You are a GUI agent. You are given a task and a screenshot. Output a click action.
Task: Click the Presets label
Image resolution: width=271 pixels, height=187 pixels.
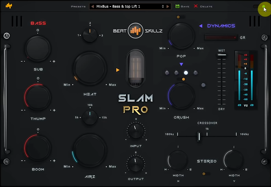point(78,7)
